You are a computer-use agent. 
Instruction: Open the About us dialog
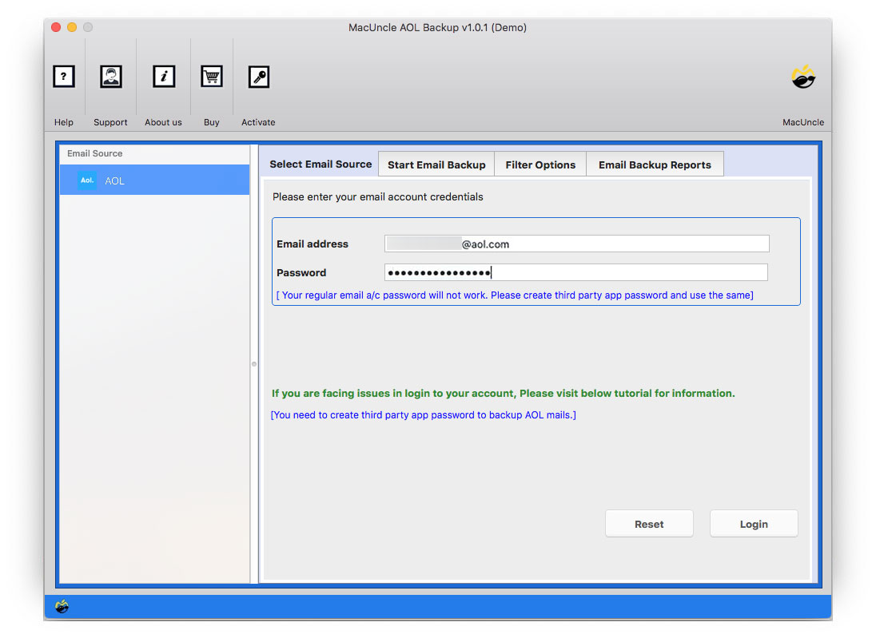pyautogui.click(x=163, y=77)
